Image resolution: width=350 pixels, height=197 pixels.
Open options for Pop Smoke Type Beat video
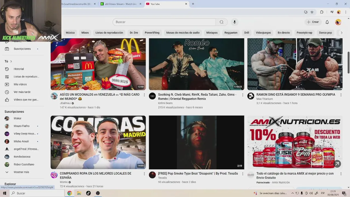pos(243,174)
